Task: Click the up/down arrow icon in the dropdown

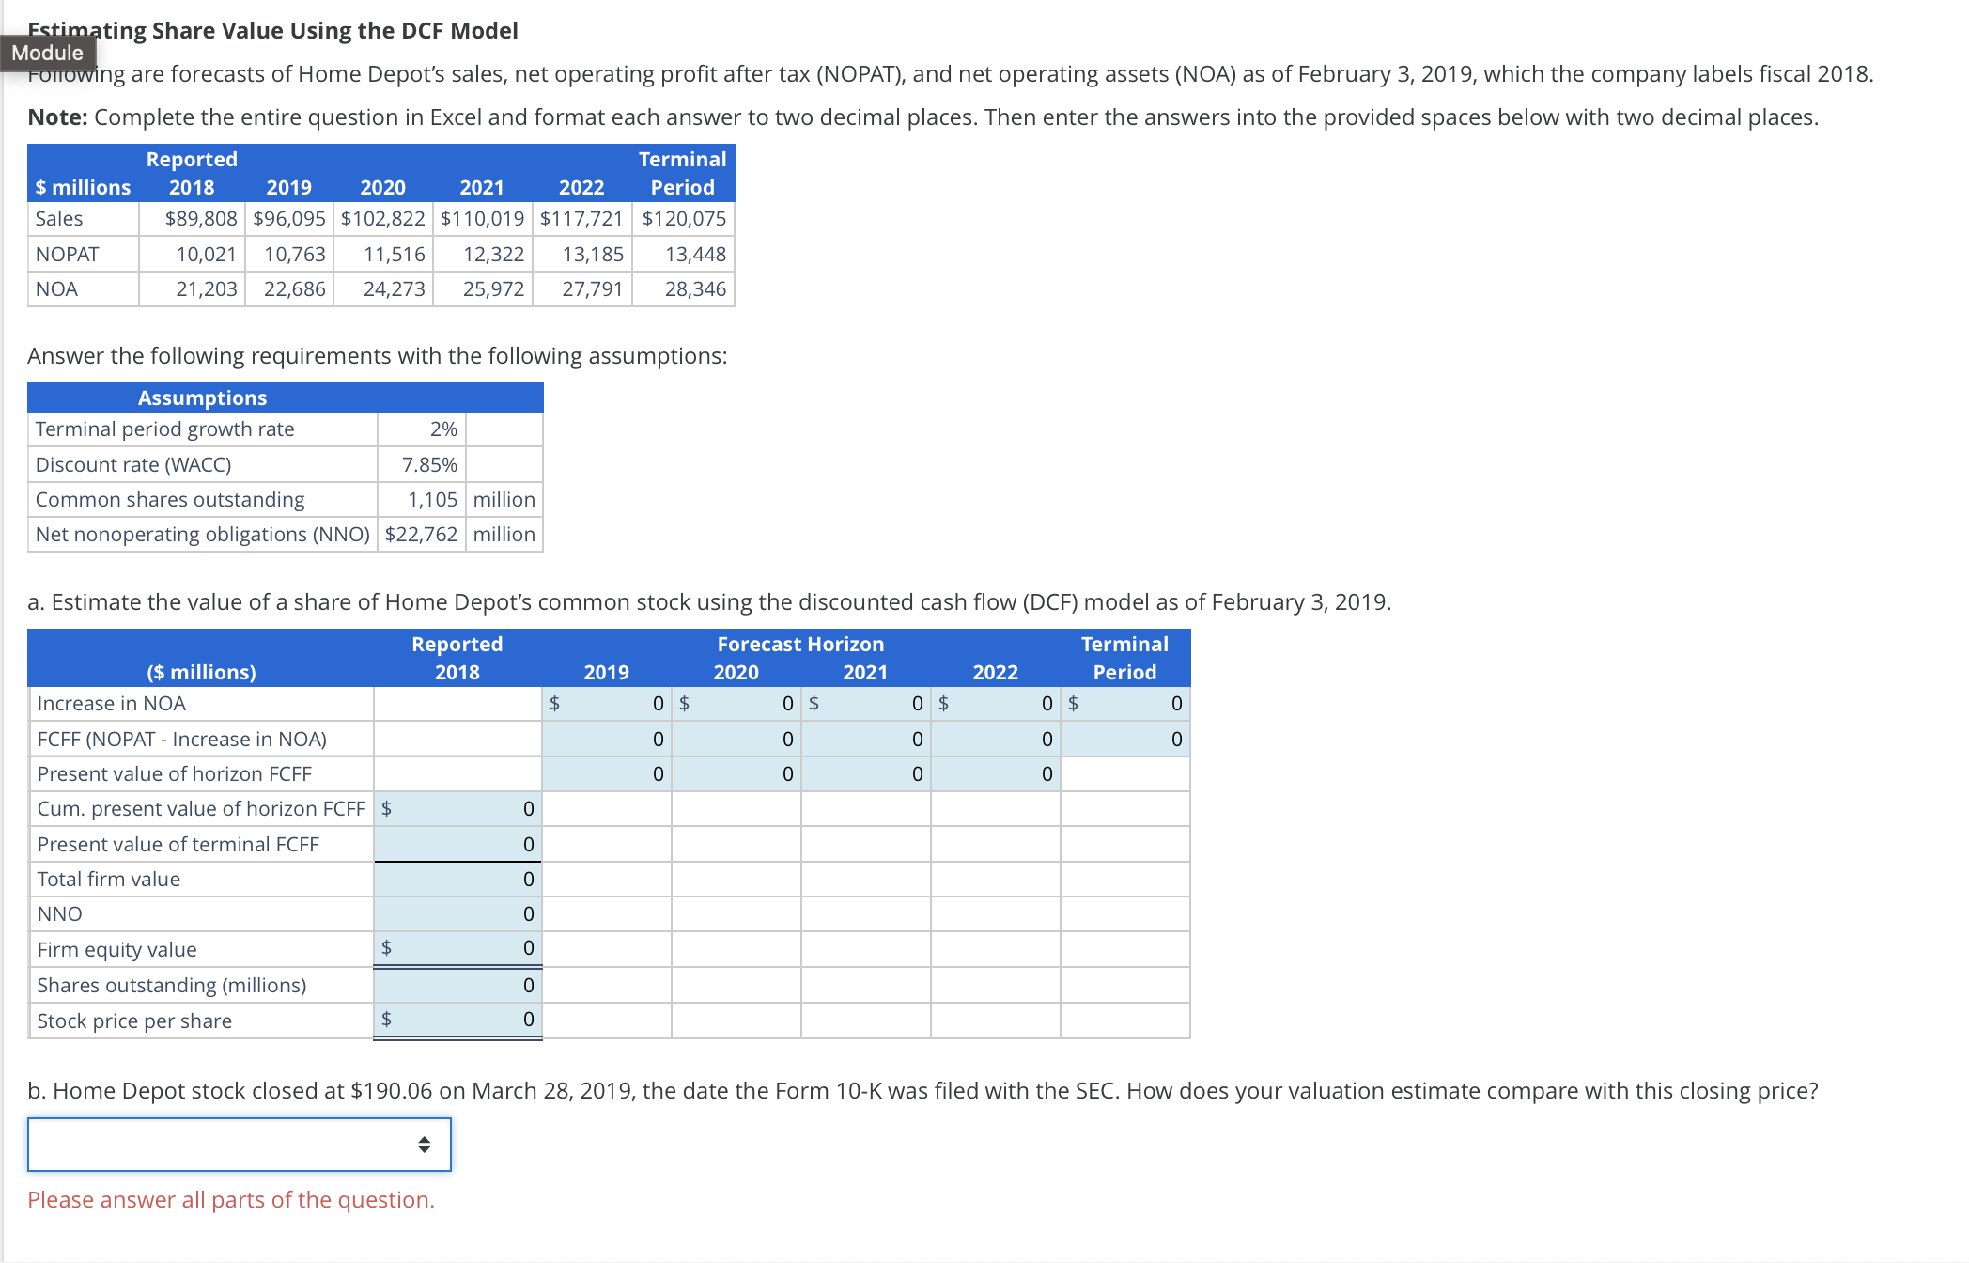Action: [425, 1145]
